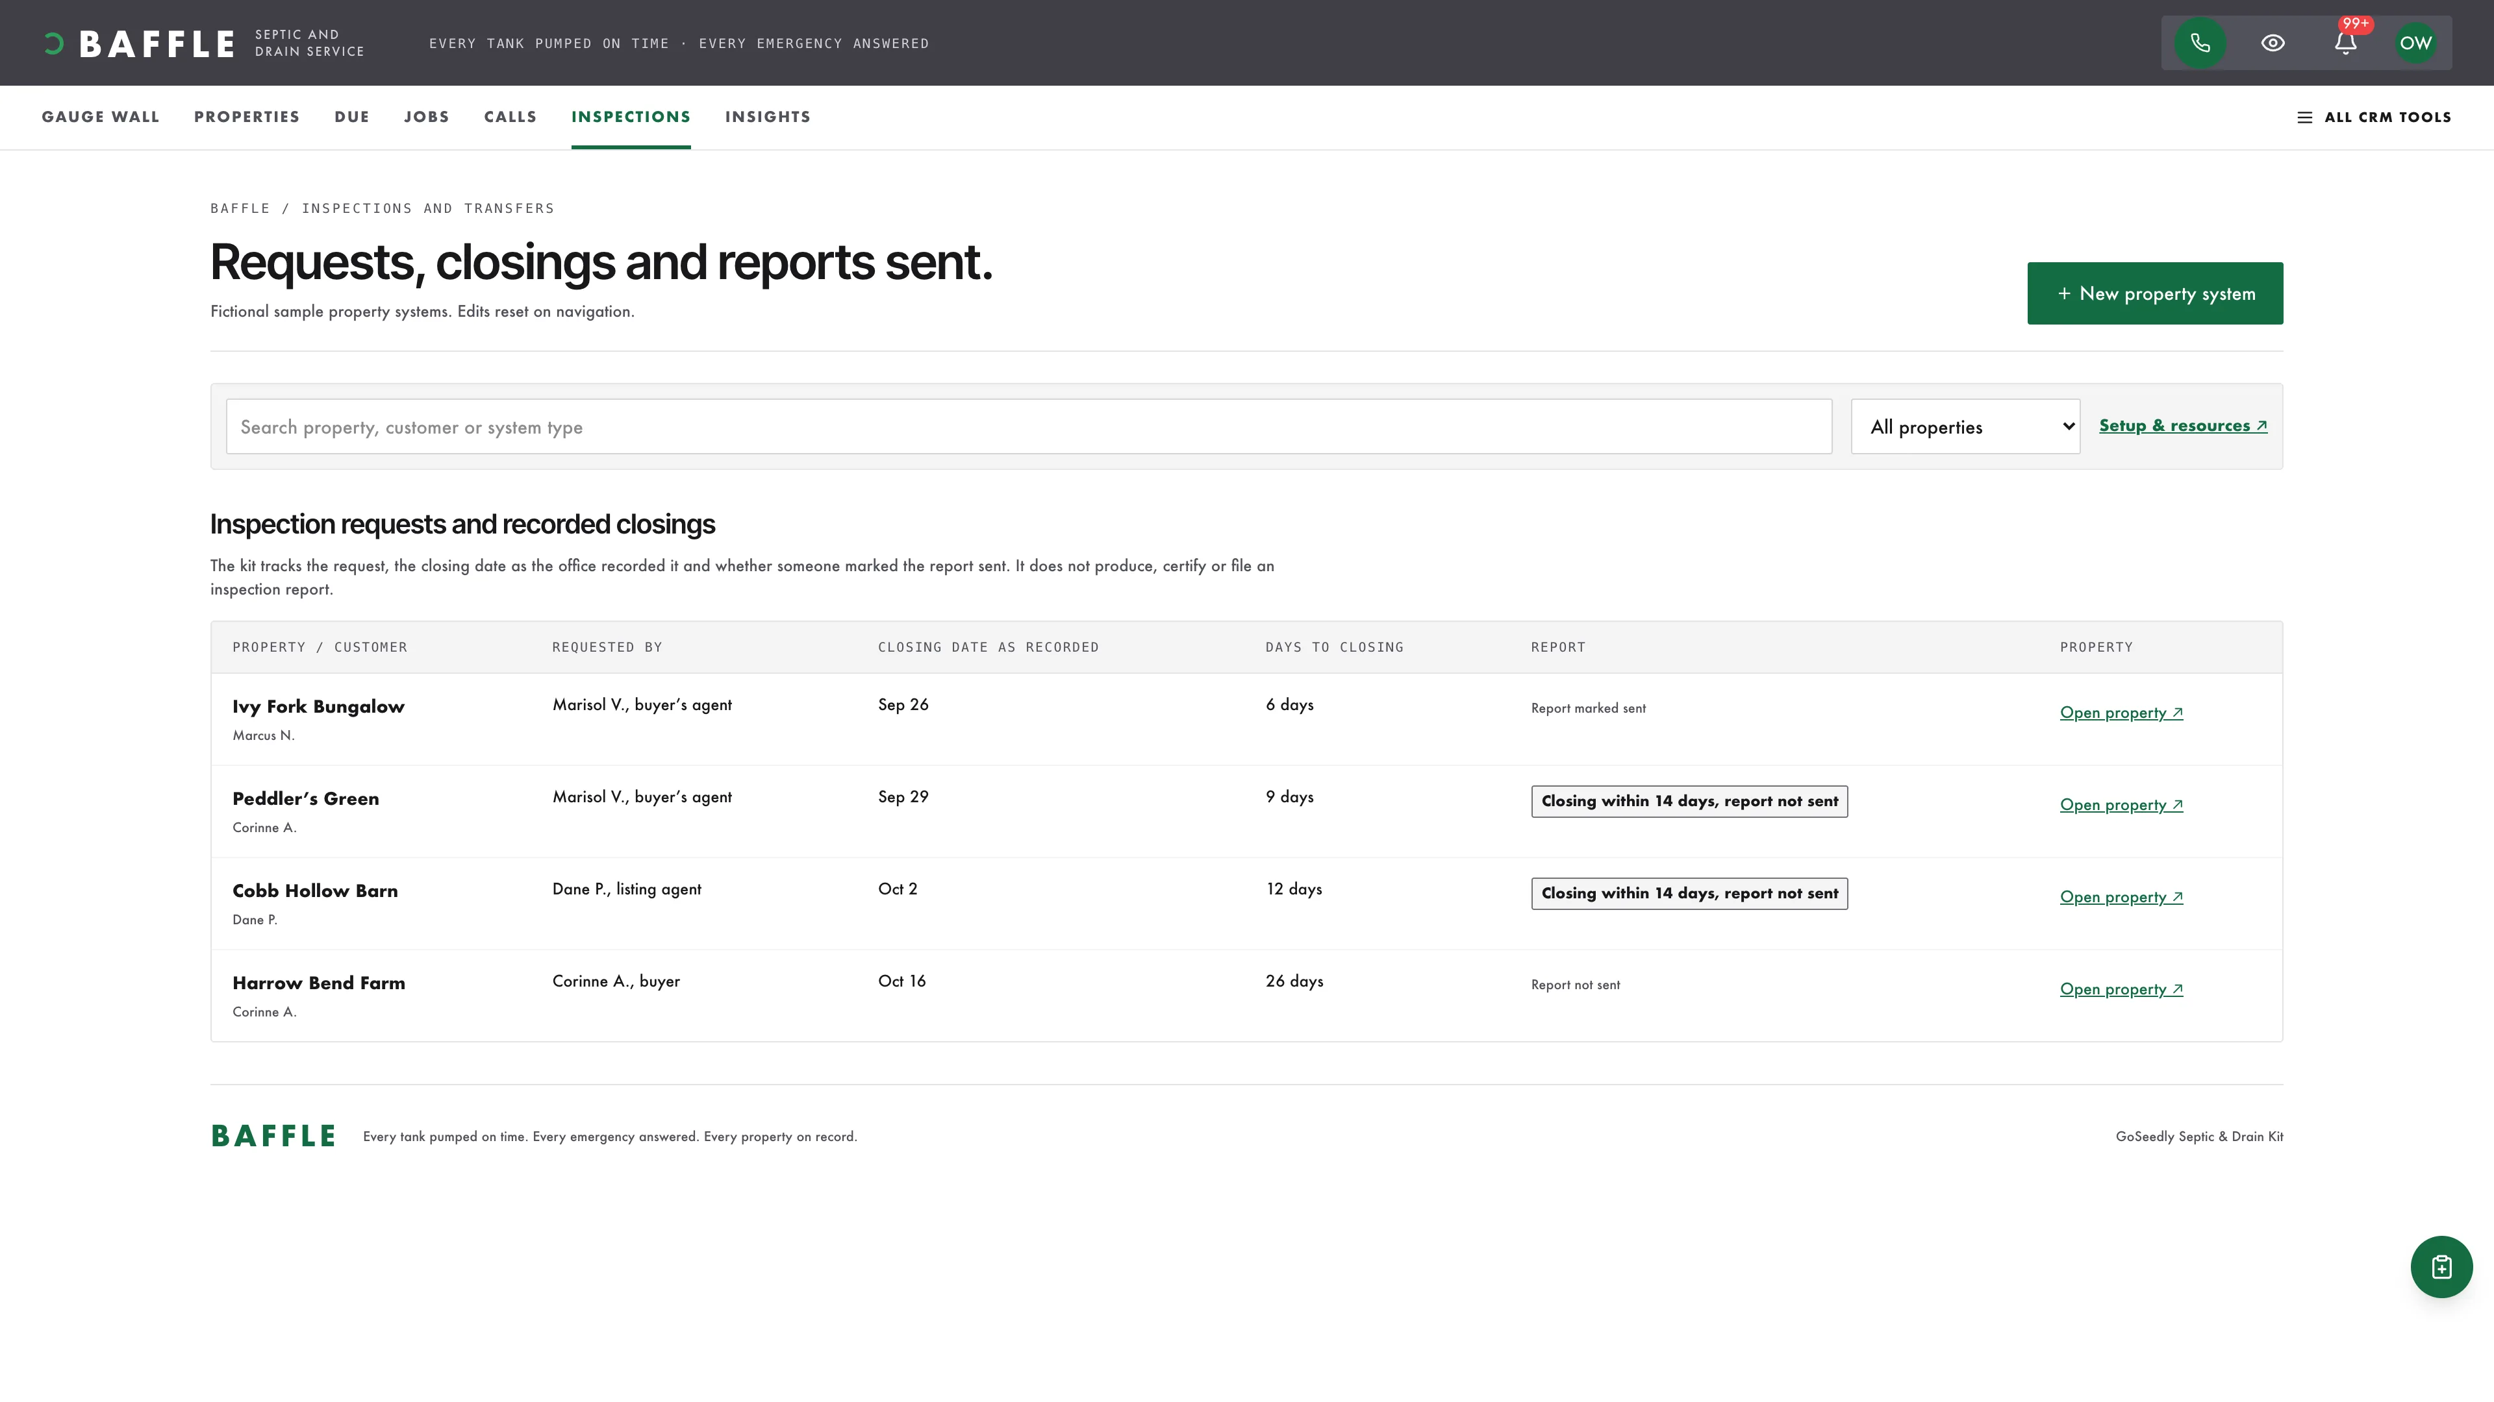This screenshot has height=1402, width=2494.
Task: Click the Cobb Hollow Barn closing warning badge
Action: click(1689, 893)
